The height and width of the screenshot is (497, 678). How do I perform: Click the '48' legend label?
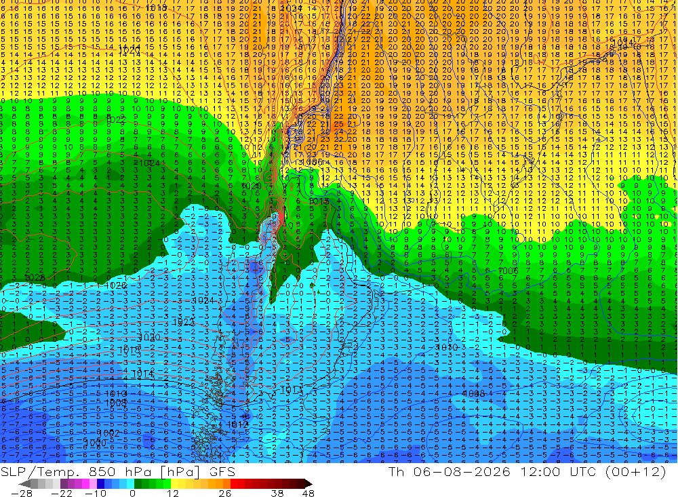point(308,493)
